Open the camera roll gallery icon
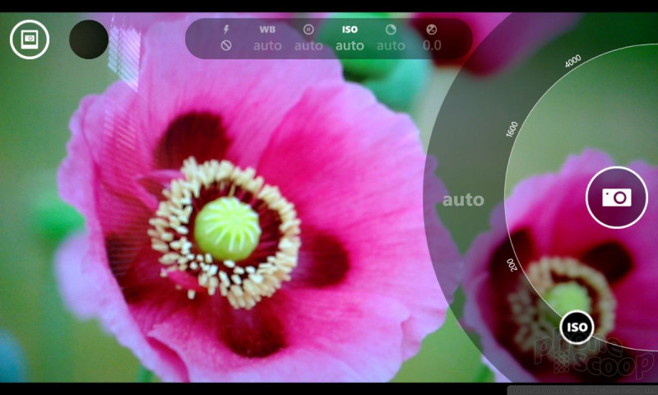The width and height of the screenshot is (658, 395). [30, 39]
